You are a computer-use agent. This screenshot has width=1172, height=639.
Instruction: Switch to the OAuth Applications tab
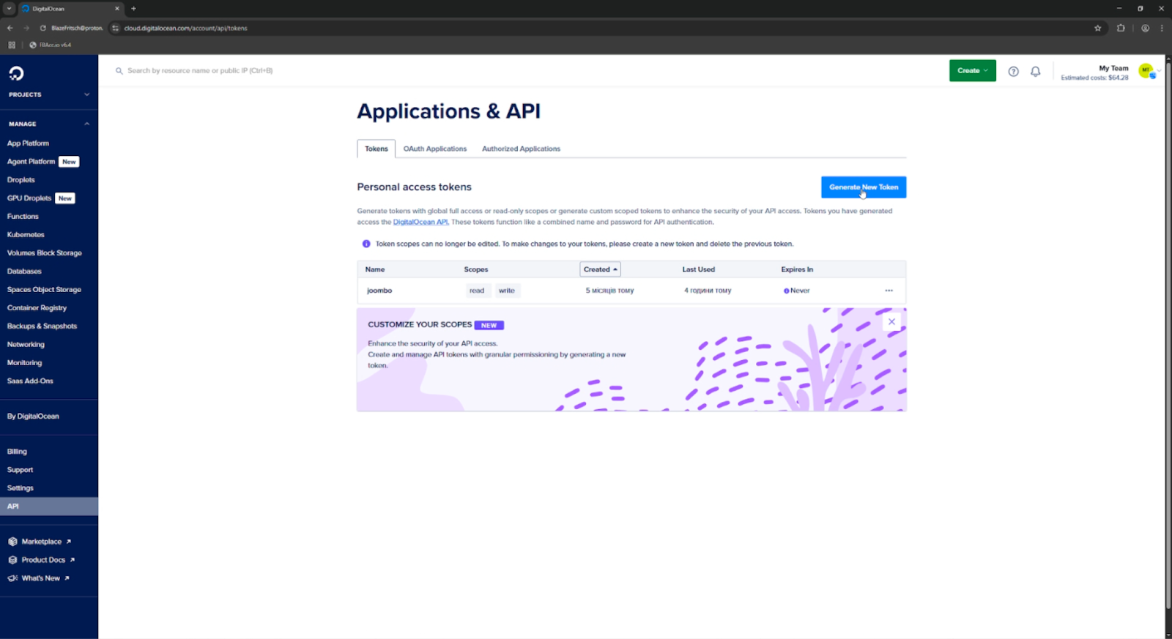point(434,149)
